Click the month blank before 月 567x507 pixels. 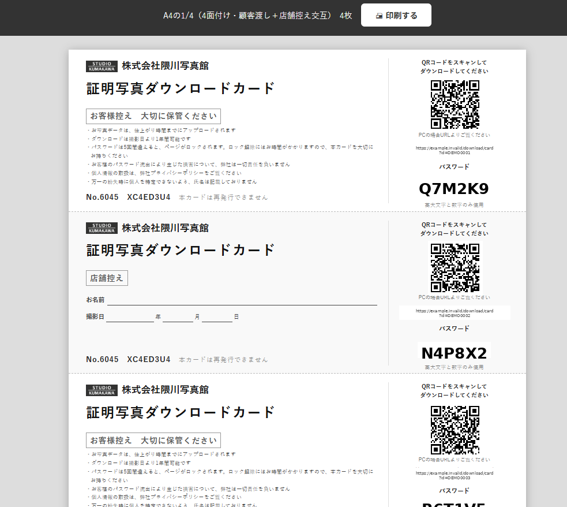(178, 317)
